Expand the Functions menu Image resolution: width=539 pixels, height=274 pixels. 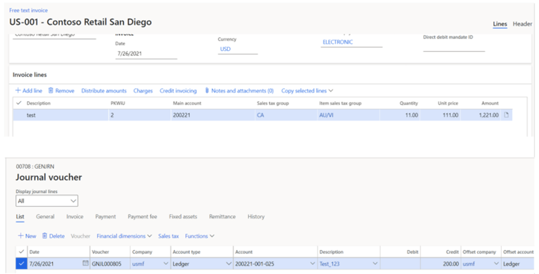pyautogui.click(x=212, y=236)
